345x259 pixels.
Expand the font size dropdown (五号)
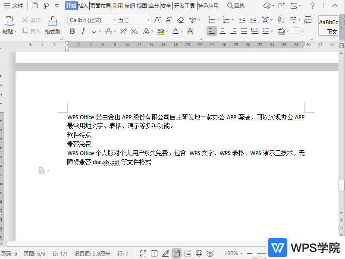coord(148,20)
